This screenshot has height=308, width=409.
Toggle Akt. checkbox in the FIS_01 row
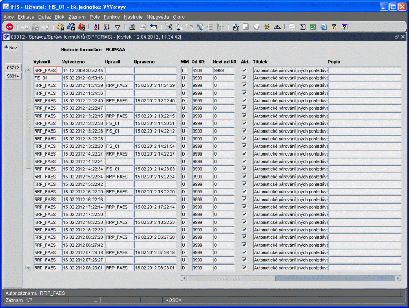244,77
